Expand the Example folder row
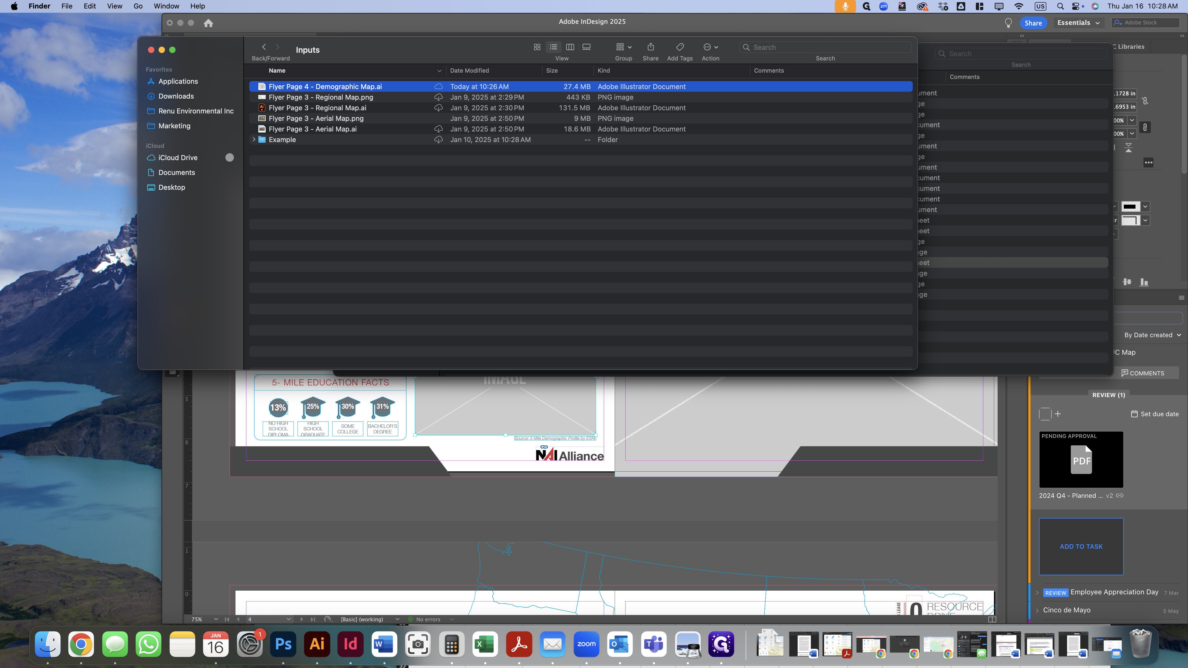 254,139
